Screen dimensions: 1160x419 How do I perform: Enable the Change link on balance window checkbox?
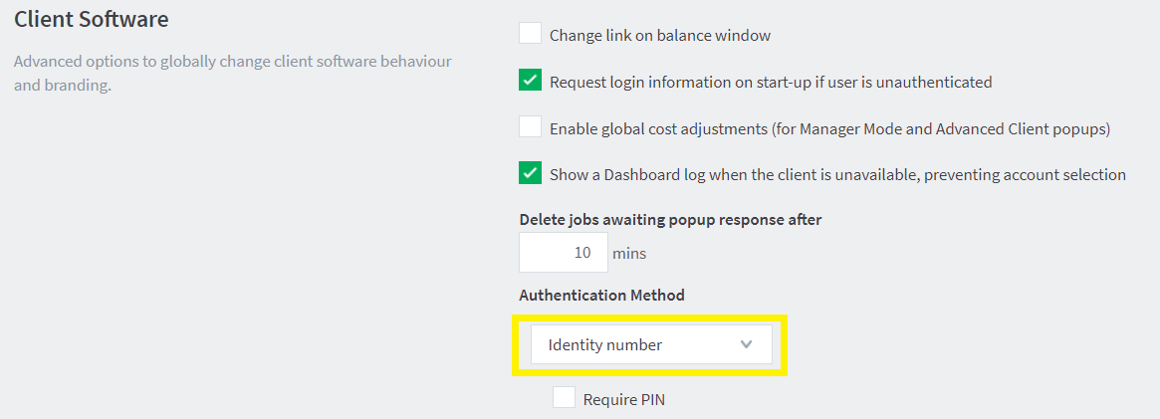[x=530, y=34]
